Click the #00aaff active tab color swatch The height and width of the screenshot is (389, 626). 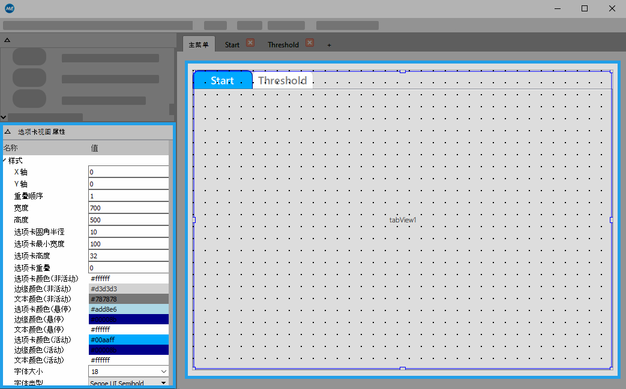tap(128, 340)
